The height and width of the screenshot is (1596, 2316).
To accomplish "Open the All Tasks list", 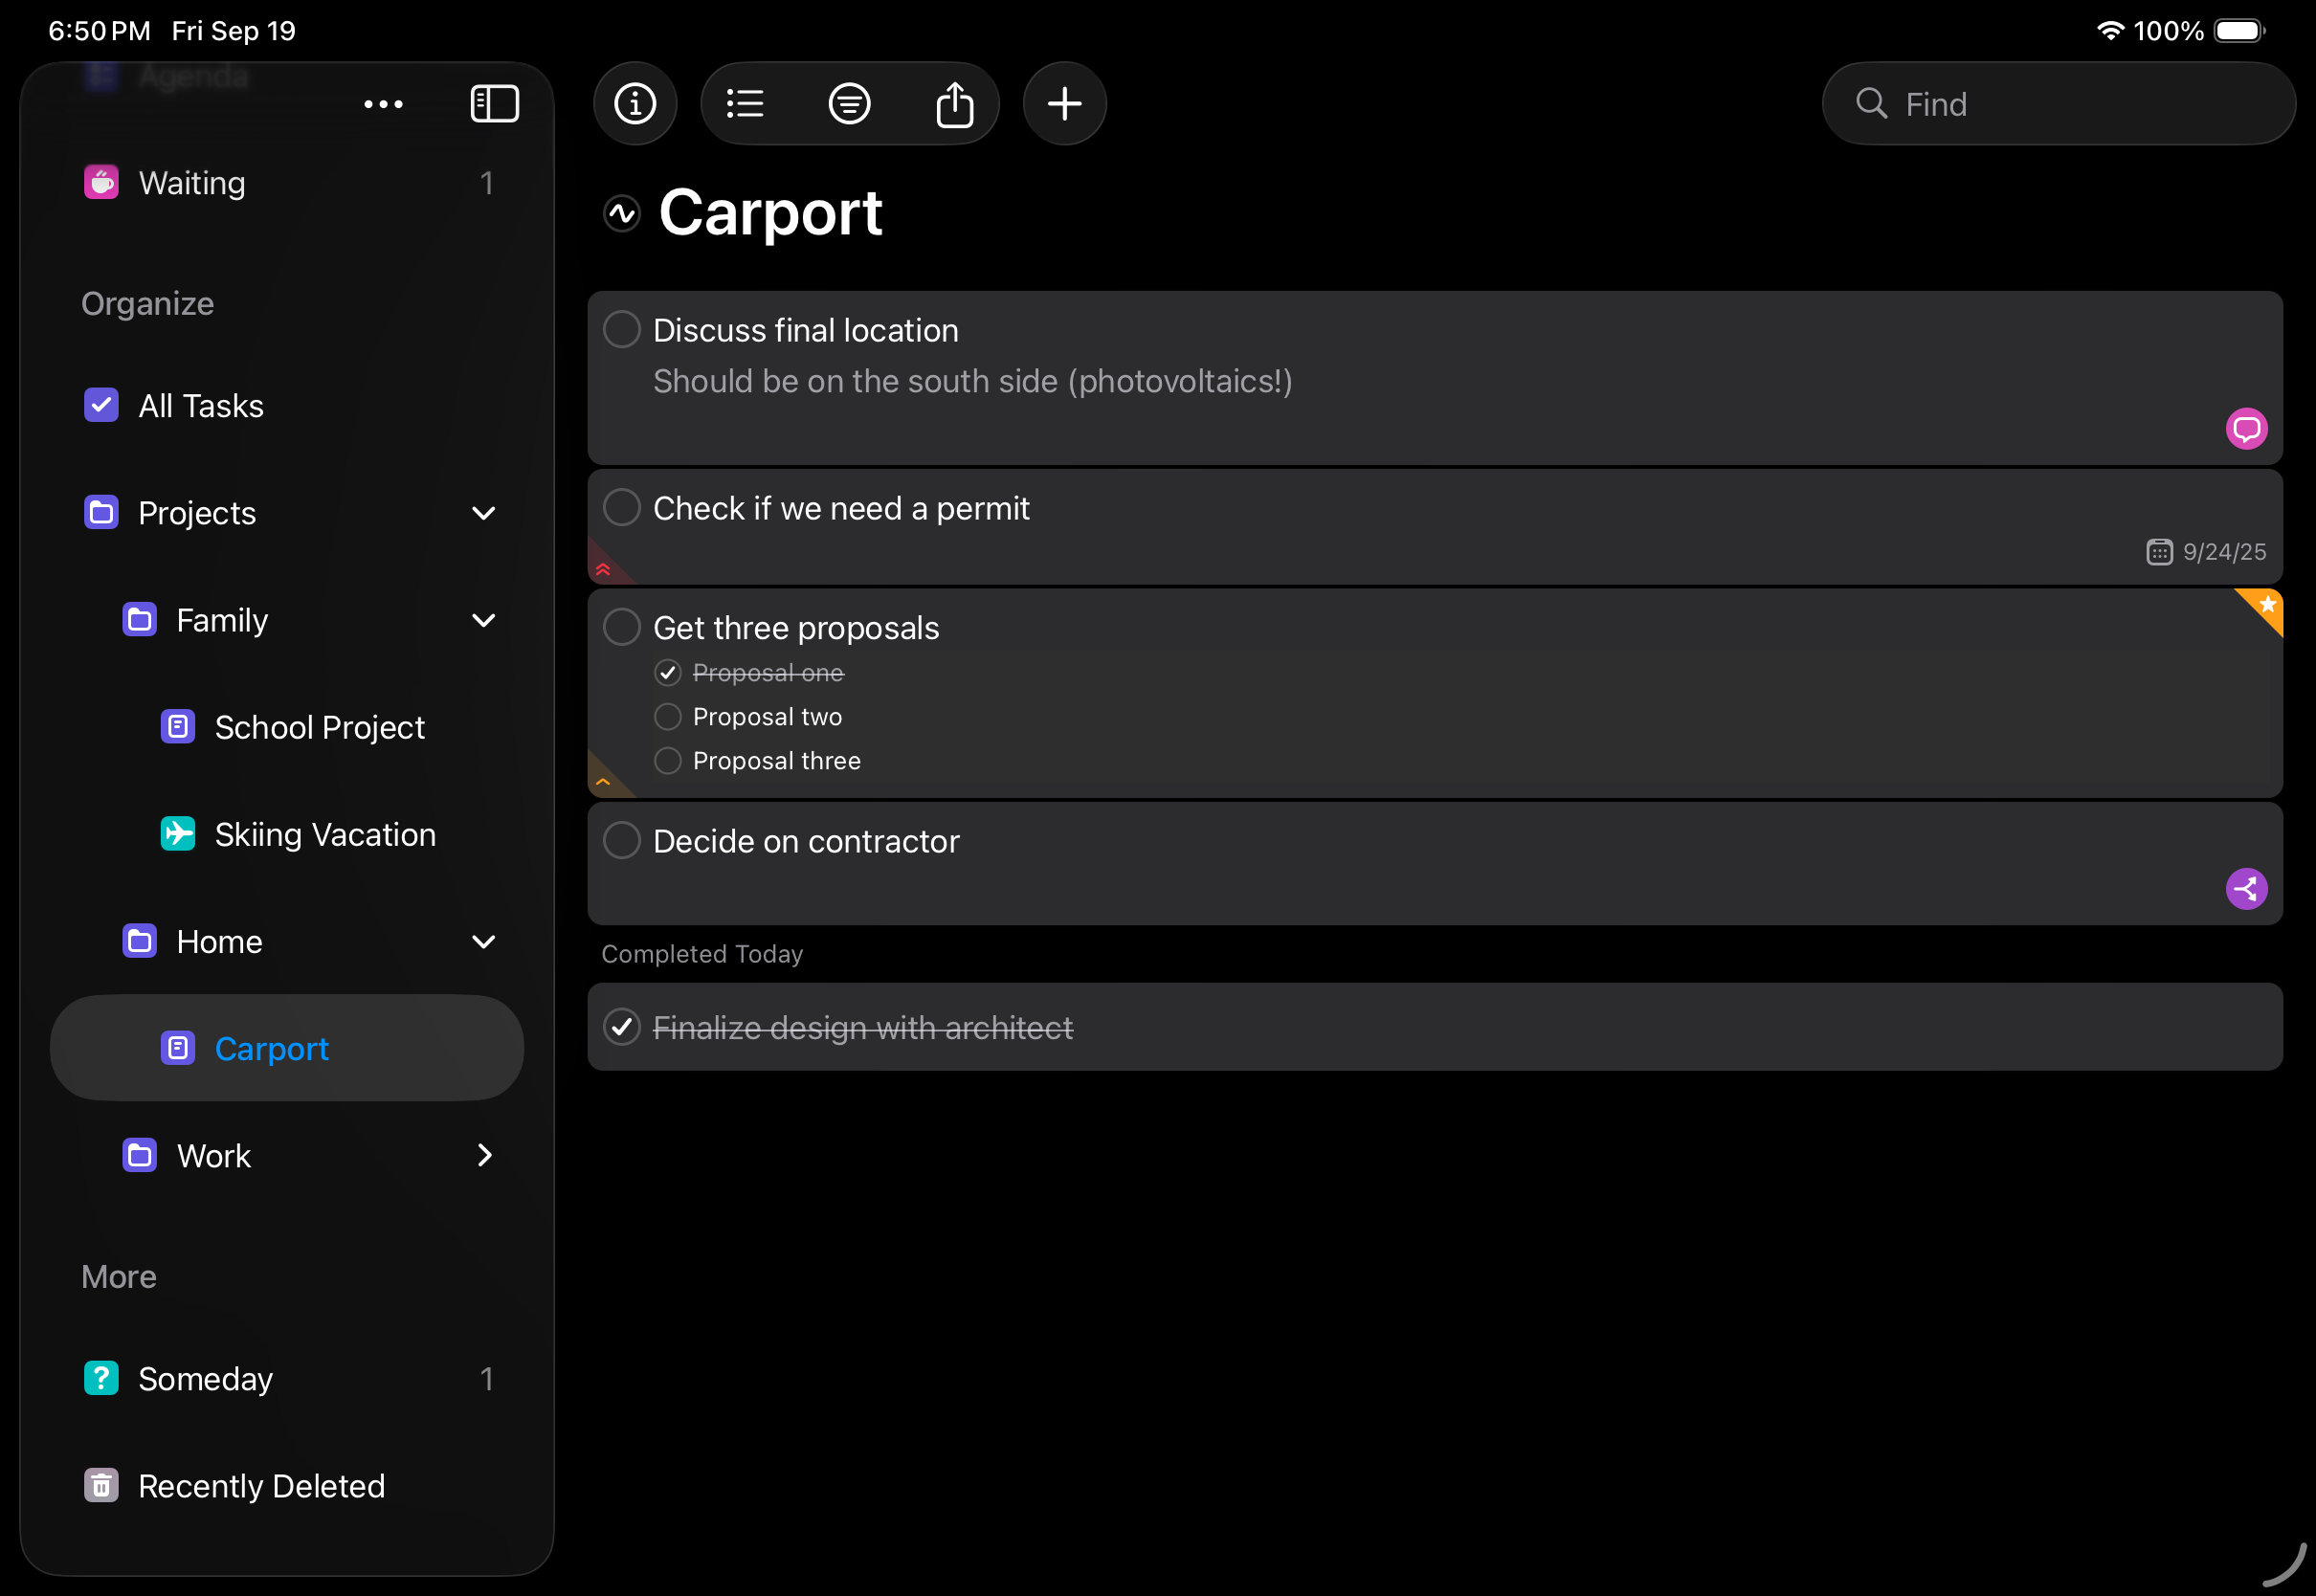I will click(200, 406).
